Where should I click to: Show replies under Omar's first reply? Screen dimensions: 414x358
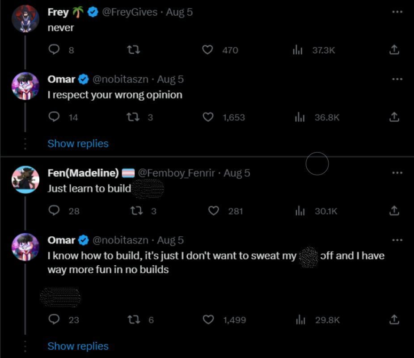78,143
